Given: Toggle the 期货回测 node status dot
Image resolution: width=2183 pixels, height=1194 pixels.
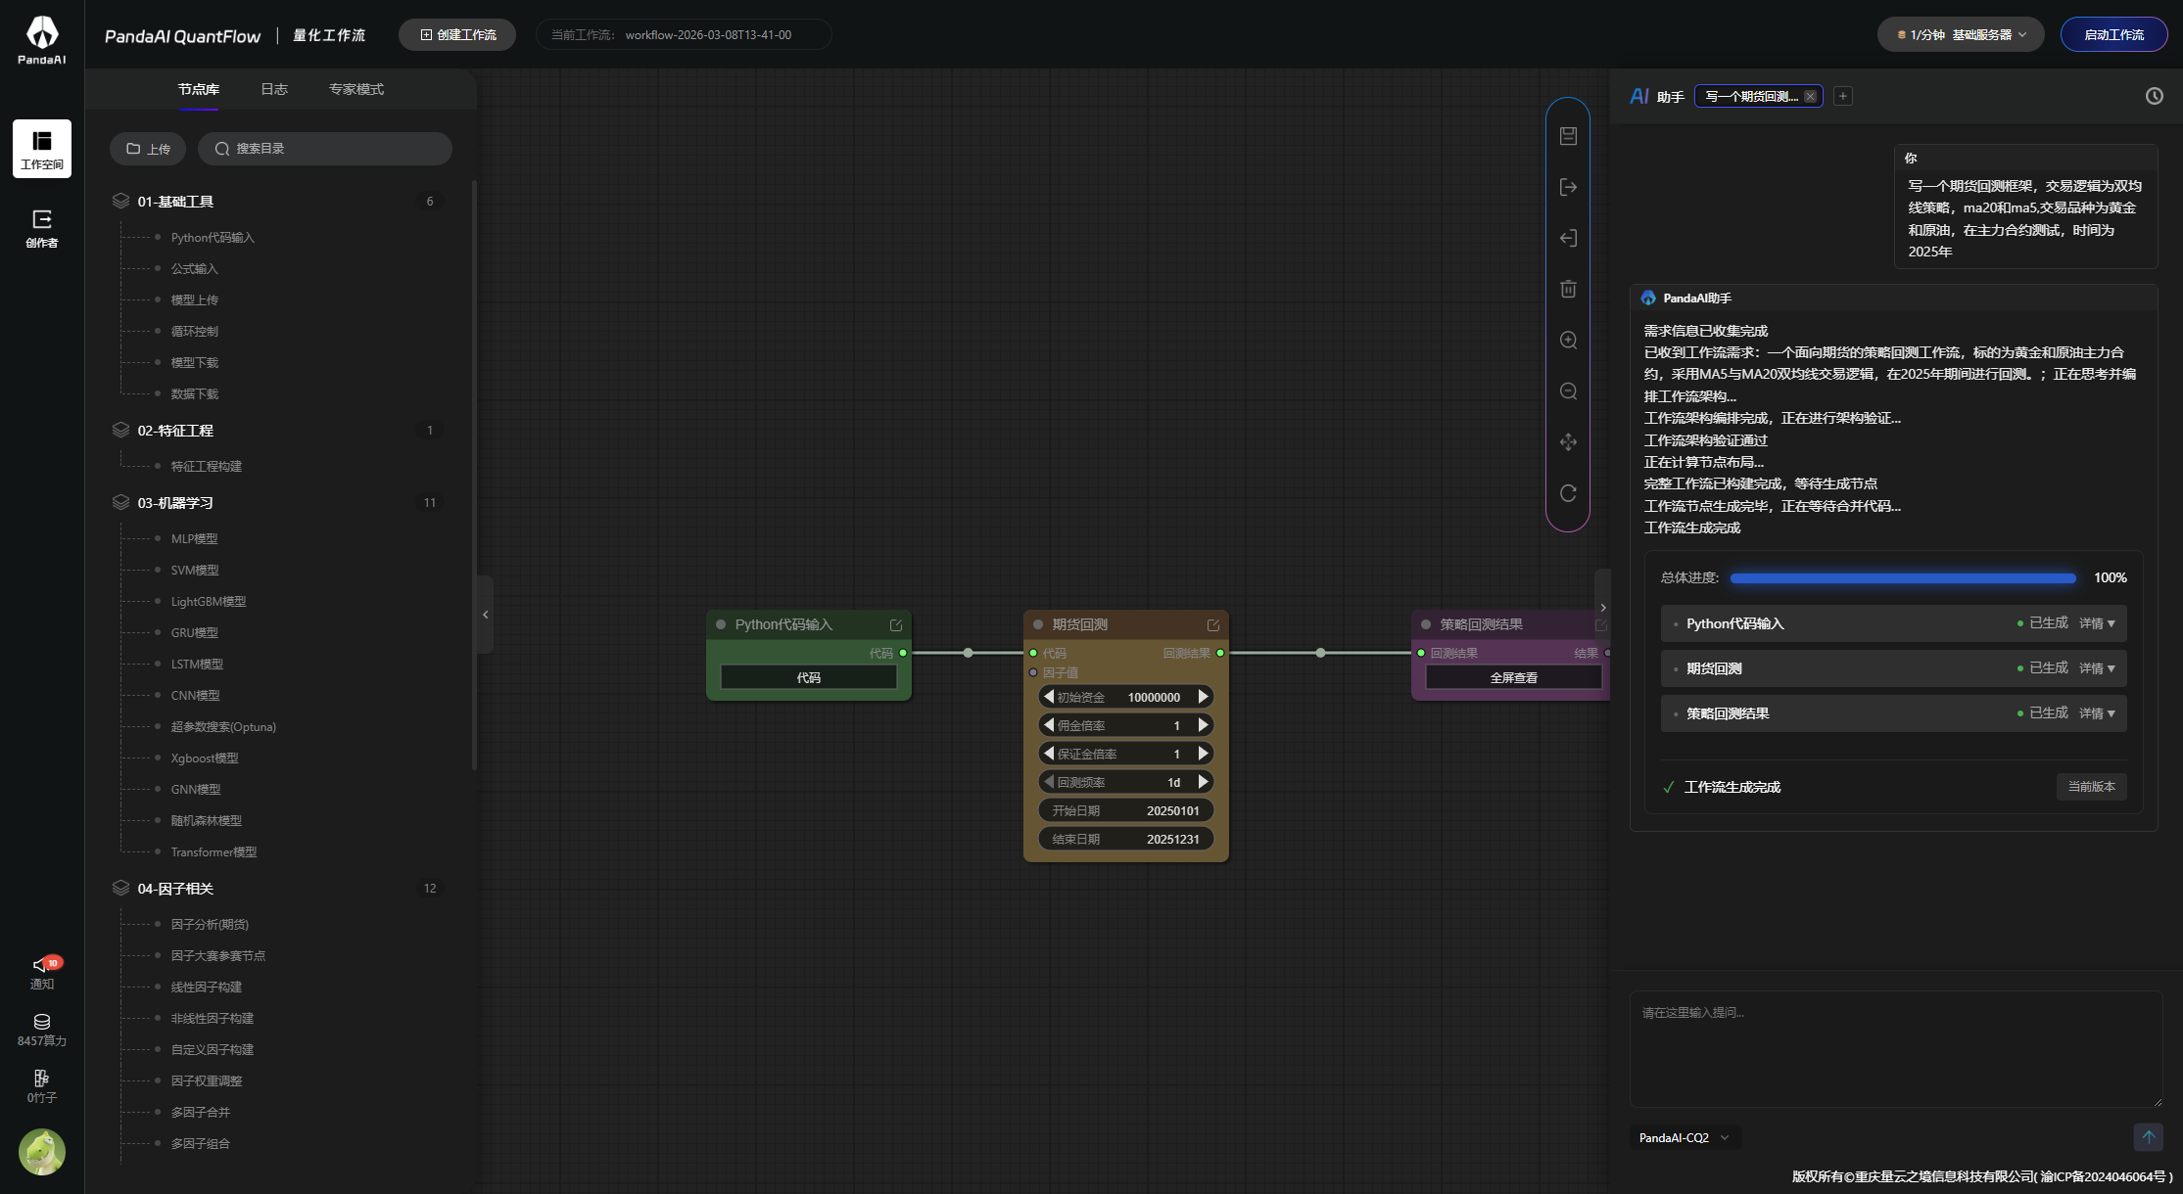Looking at the screenshot, I should point(1038,624).
